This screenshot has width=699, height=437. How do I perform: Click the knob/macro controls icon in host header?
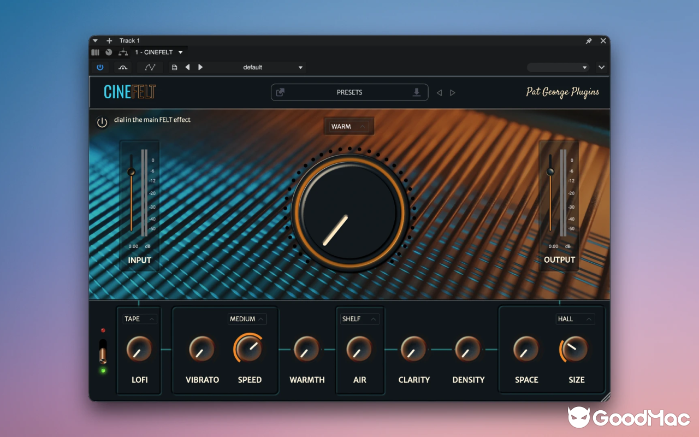tap(109, 52)
